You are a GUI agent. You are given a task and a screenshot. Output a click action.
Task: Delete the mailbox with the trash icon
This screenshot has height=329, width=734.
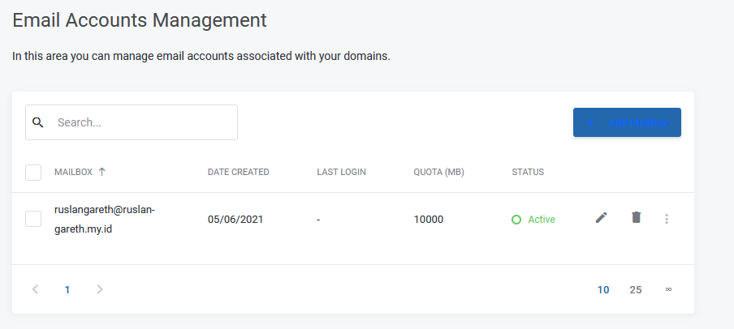click(x=636, y=218)
